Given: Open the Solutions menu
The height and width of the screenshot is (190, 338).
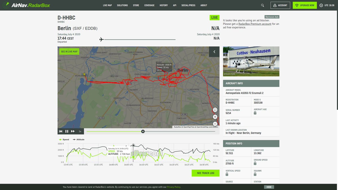Looking at the screenshot, I should 122,5.
